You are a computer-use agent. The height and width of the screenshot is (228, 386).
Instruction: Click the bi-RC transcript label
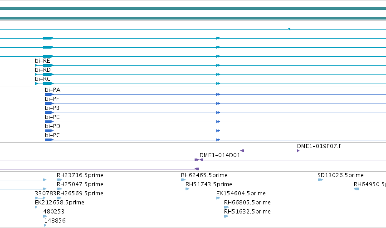pos(43,79)
